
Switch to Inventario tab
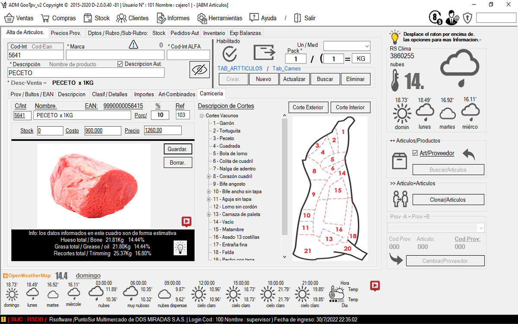click(x=214, y=33)
